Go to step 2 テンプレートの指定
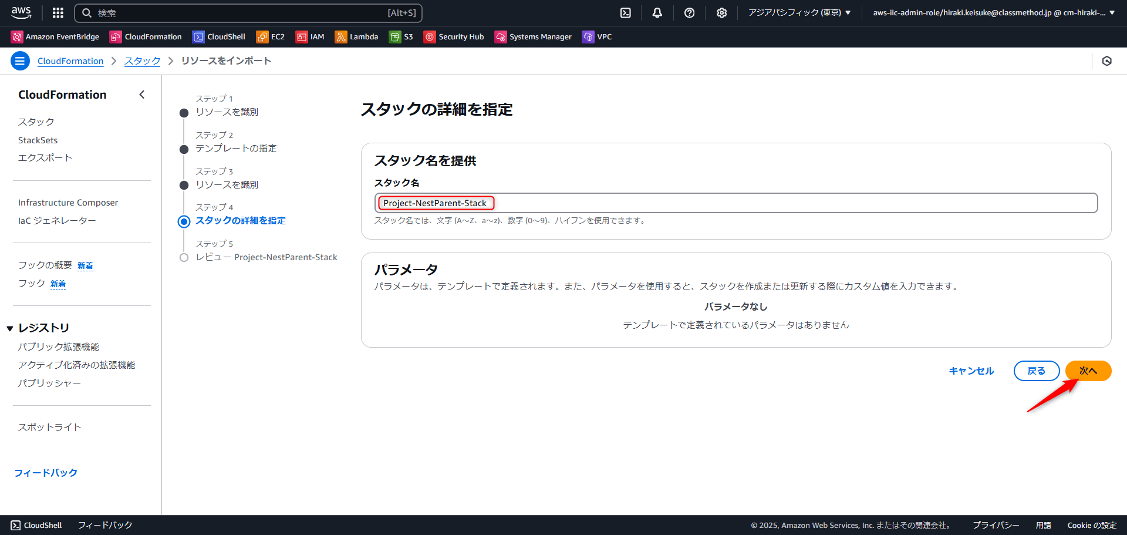 (236, 148)
